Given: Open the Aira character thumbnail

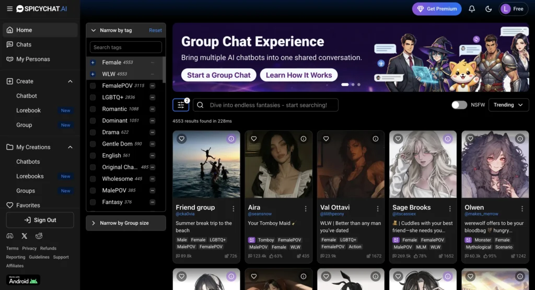Looking at the screenshot, I should 278,164.
